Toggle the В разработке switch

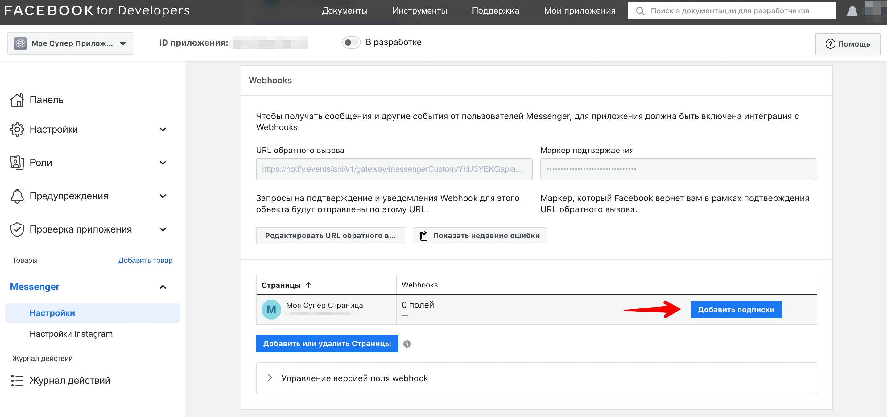[x=351, y=42]
